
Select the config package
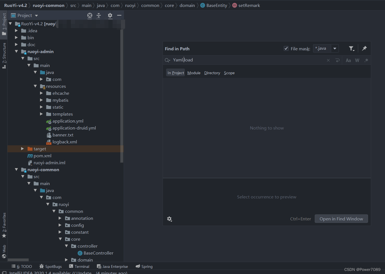pos(74,225)
